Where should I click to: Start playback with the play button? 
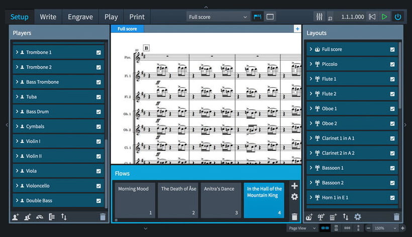(384, 17)
